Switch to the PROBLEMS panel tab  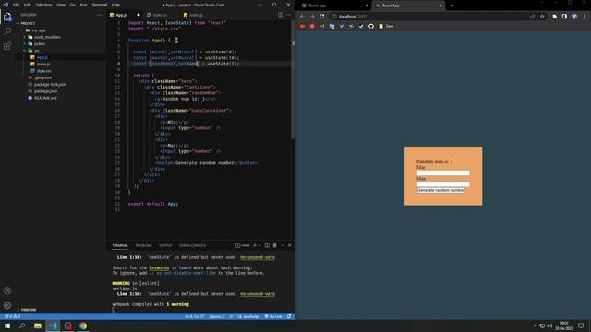tap(144, 245)
